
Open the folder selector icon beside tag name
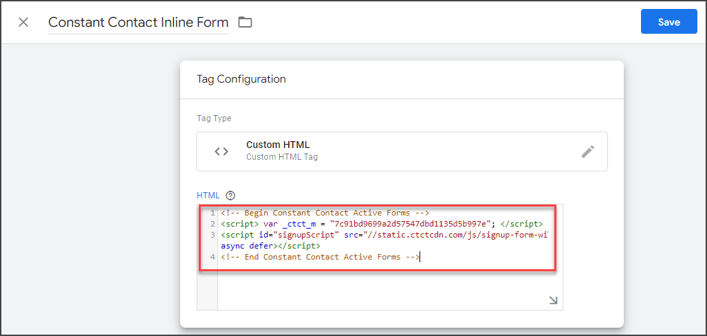tap(246, 22)
